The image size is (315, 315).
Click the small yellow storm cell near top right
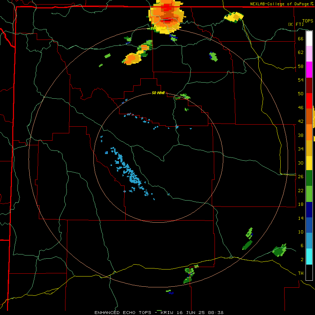click(234, 17)
